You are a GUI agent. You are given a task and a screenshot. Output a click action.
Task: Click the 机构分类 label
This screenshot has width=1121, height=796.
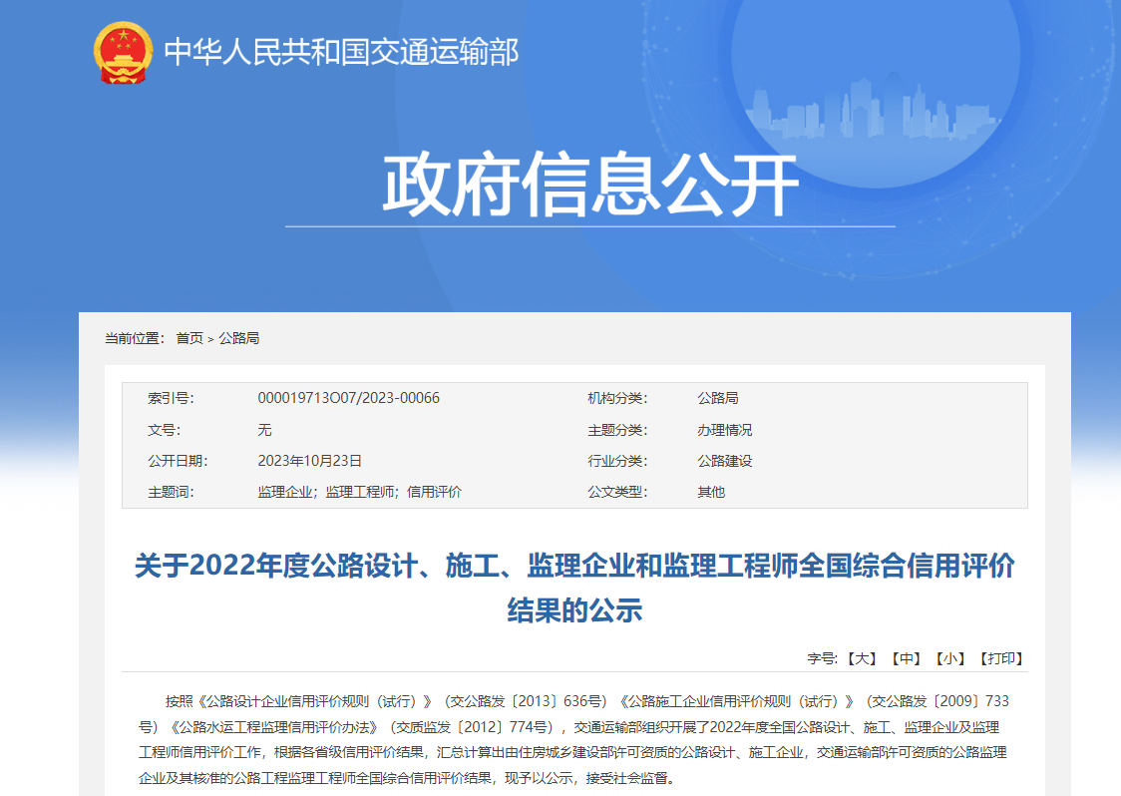(617, 398)
